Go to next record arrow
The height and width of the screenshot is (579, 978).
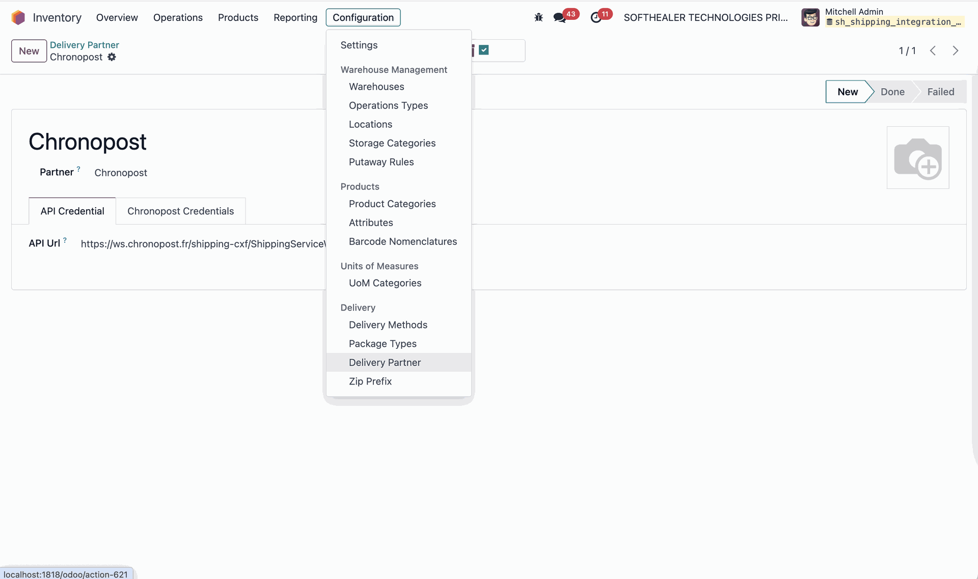tap(955, 51)
